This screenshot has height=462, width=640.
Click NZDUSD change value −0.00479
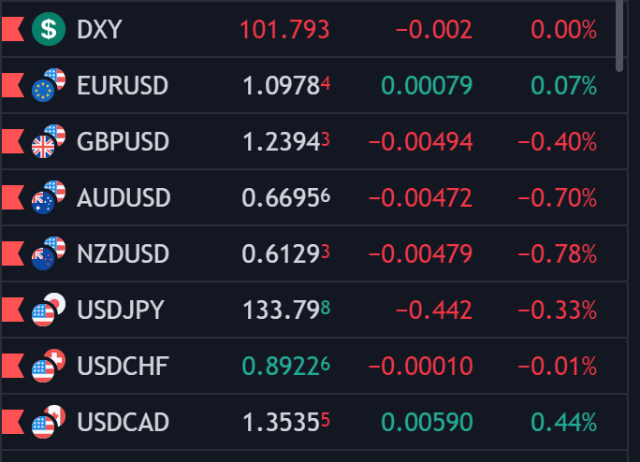(421, 254)
